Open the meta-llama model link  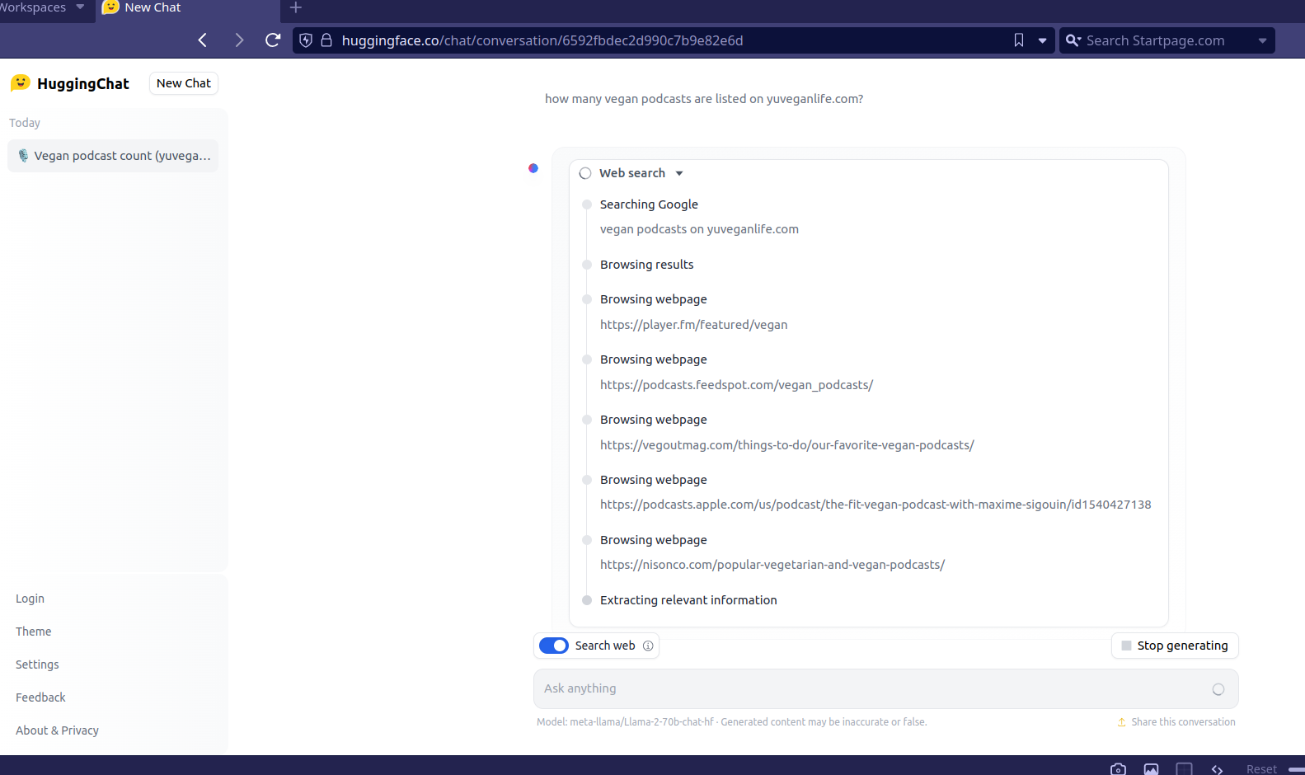click(x=642, y=722)
